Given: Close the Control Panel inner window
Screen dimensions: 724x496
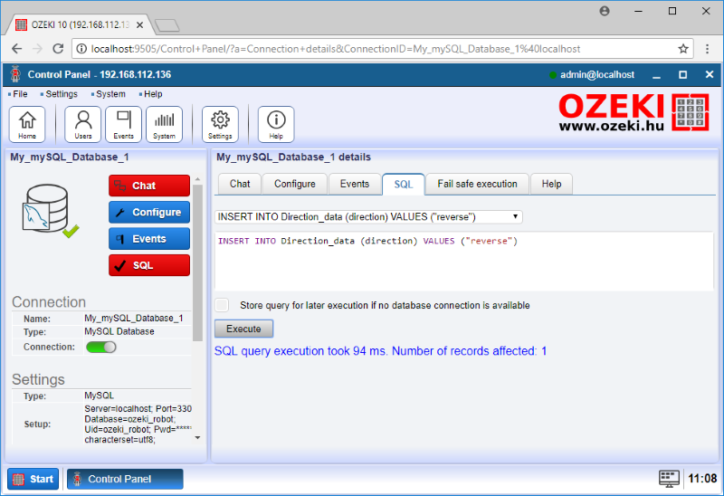Looking at the screenshot, I should 710,74.
